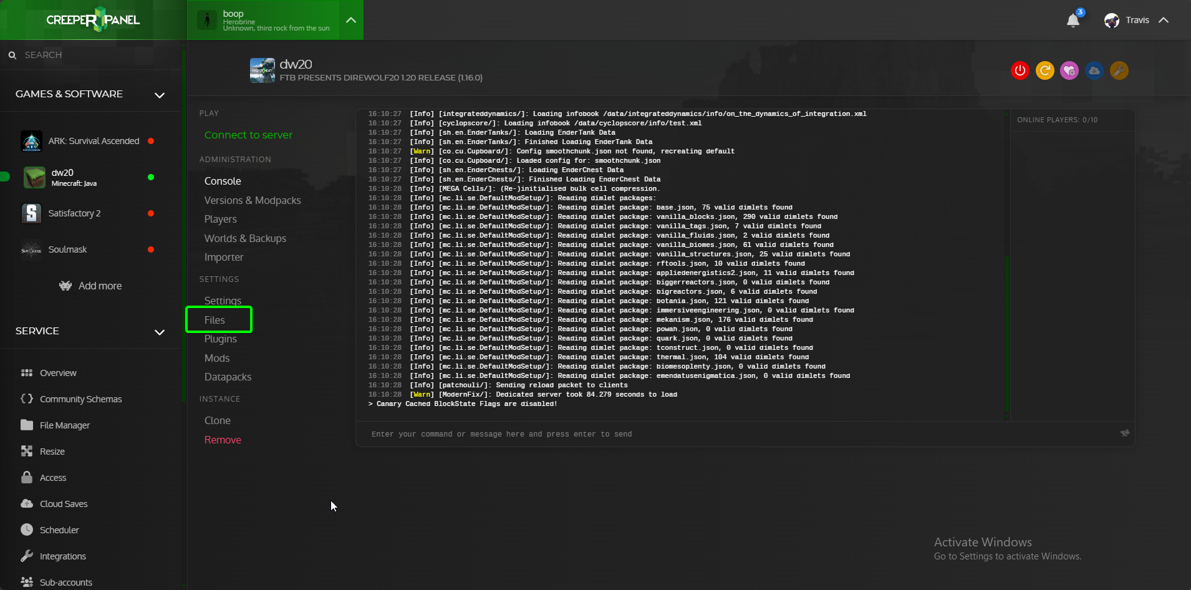Click the Sub-accounts people icon
This screenshot has width=1191, height=590.
click(x=27, y=582)
